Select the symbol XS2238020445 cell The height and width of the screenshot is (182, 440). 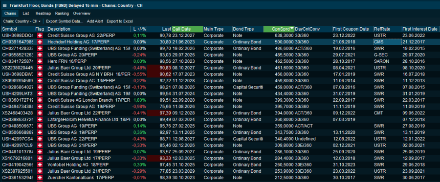click(x=17, y=68)
